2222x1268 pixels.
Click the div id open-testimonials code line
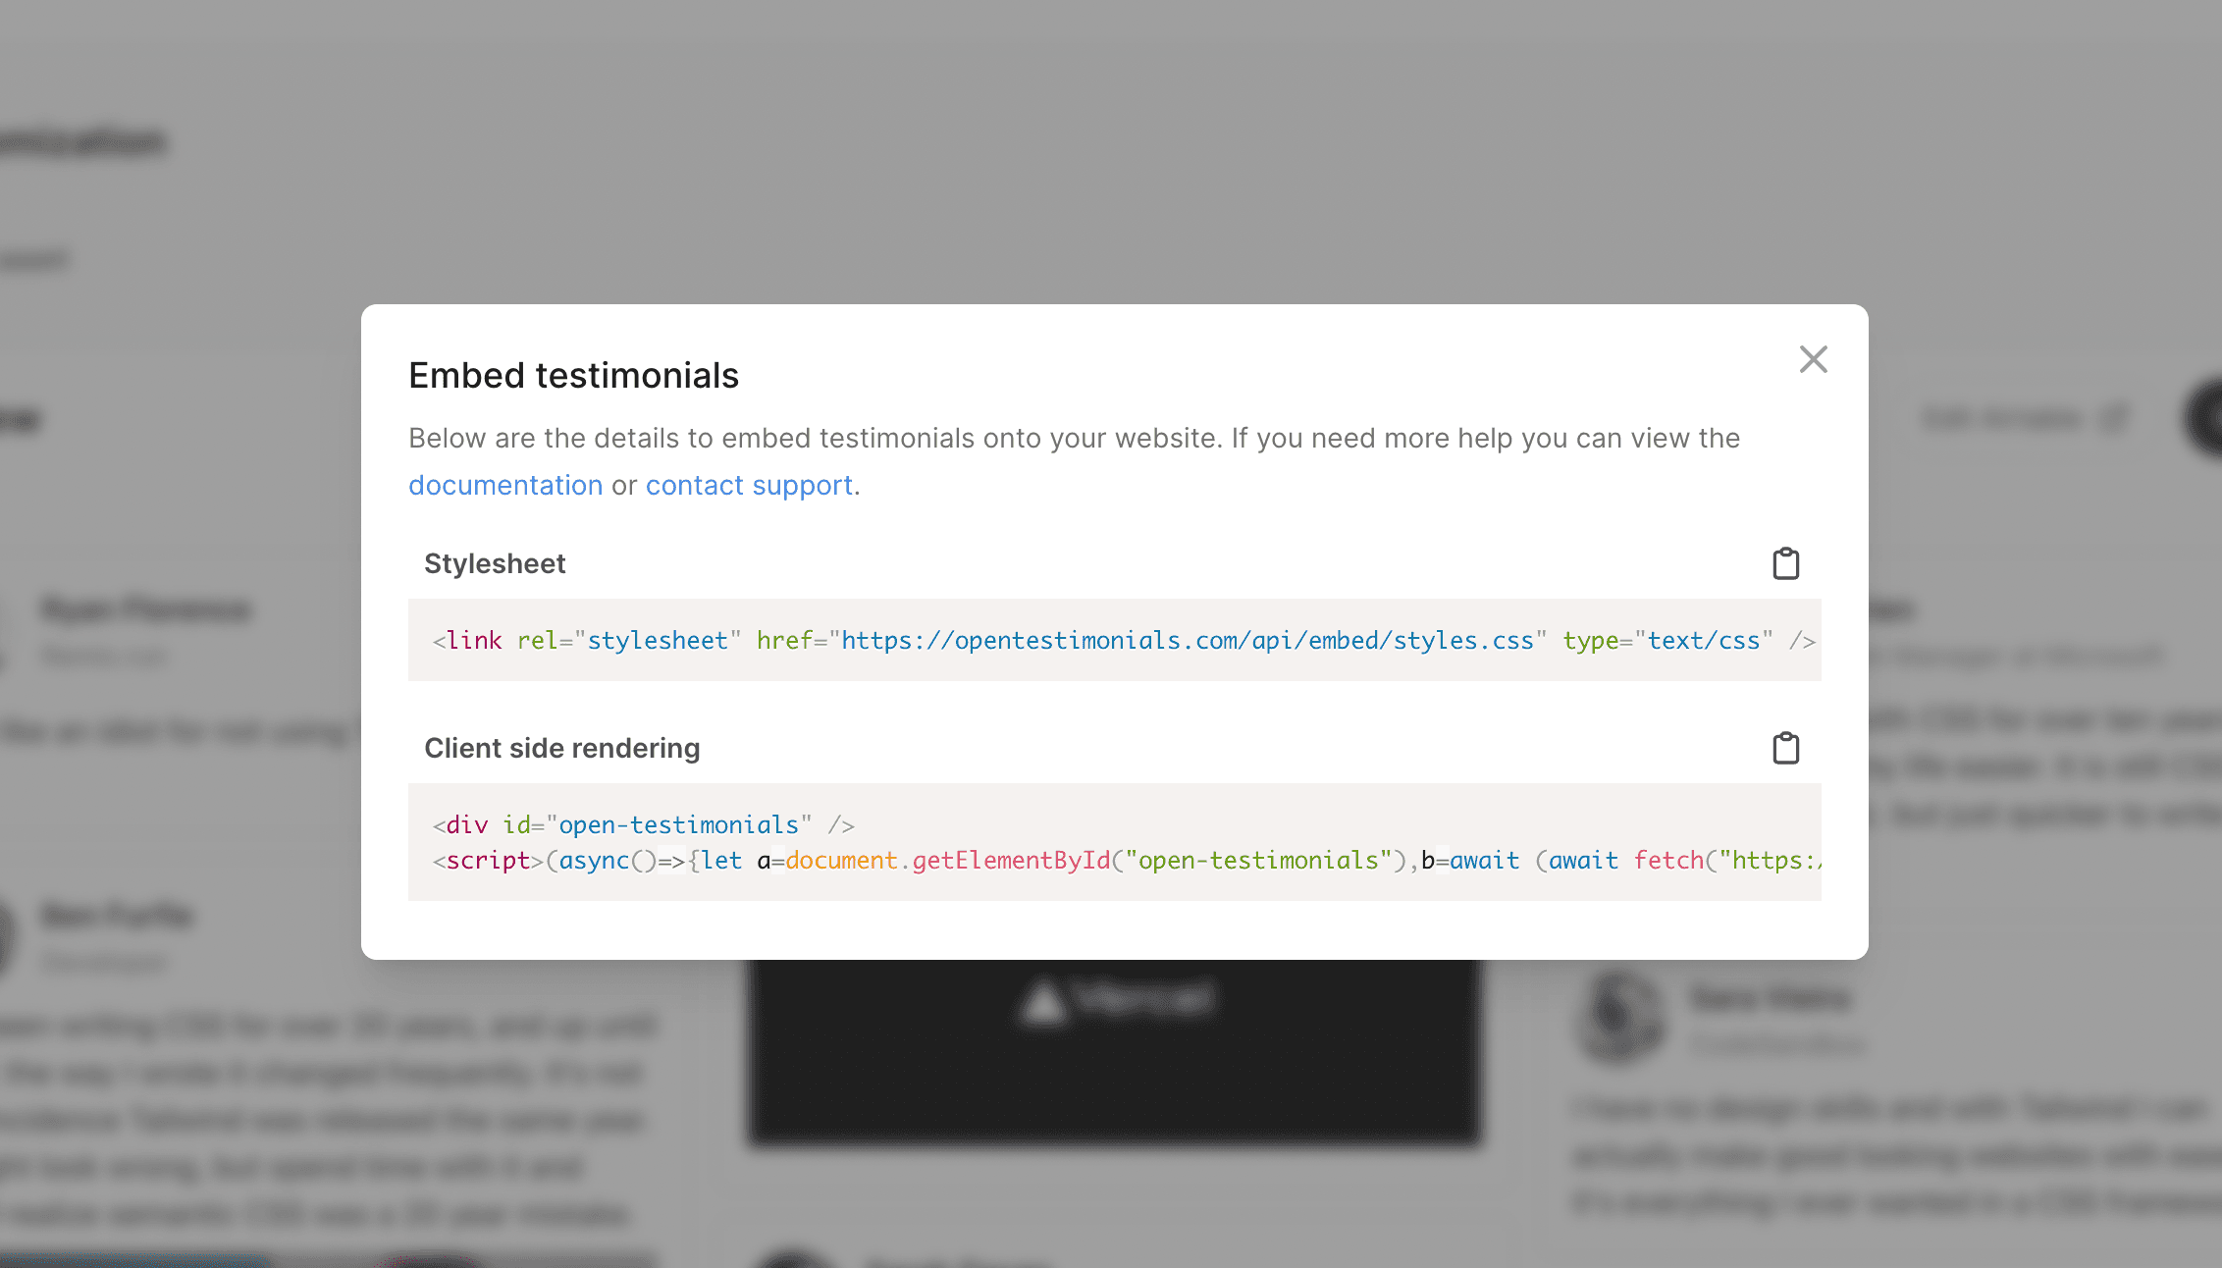[x=643, y=824]
